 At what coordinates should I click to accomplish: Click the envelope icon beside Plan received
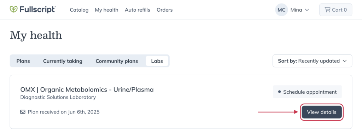click(x=23, y=112)
